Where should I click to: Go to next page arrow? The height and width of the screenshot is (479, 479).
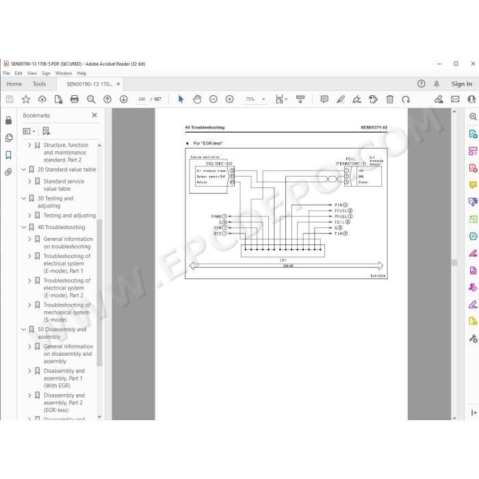coord(123,99)
